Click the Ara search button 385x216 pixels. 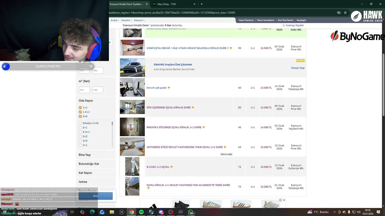point(96,196)
